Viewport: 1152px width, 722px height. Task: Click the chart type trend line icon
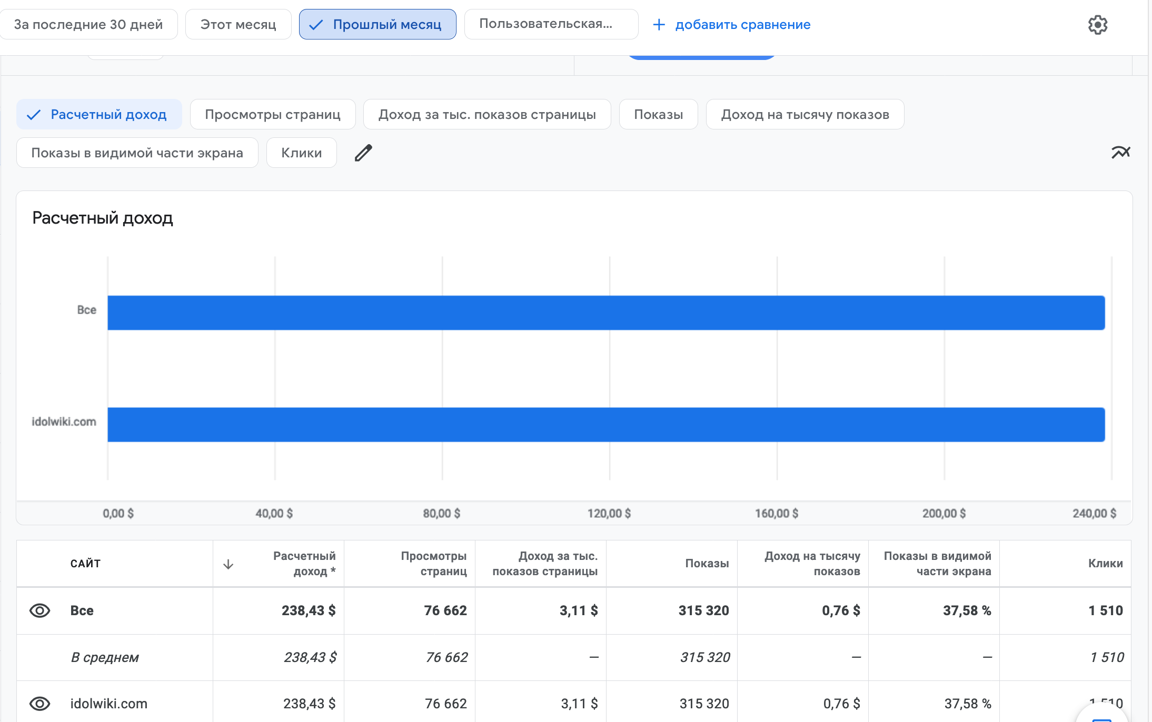click(x=1120, y=153)
